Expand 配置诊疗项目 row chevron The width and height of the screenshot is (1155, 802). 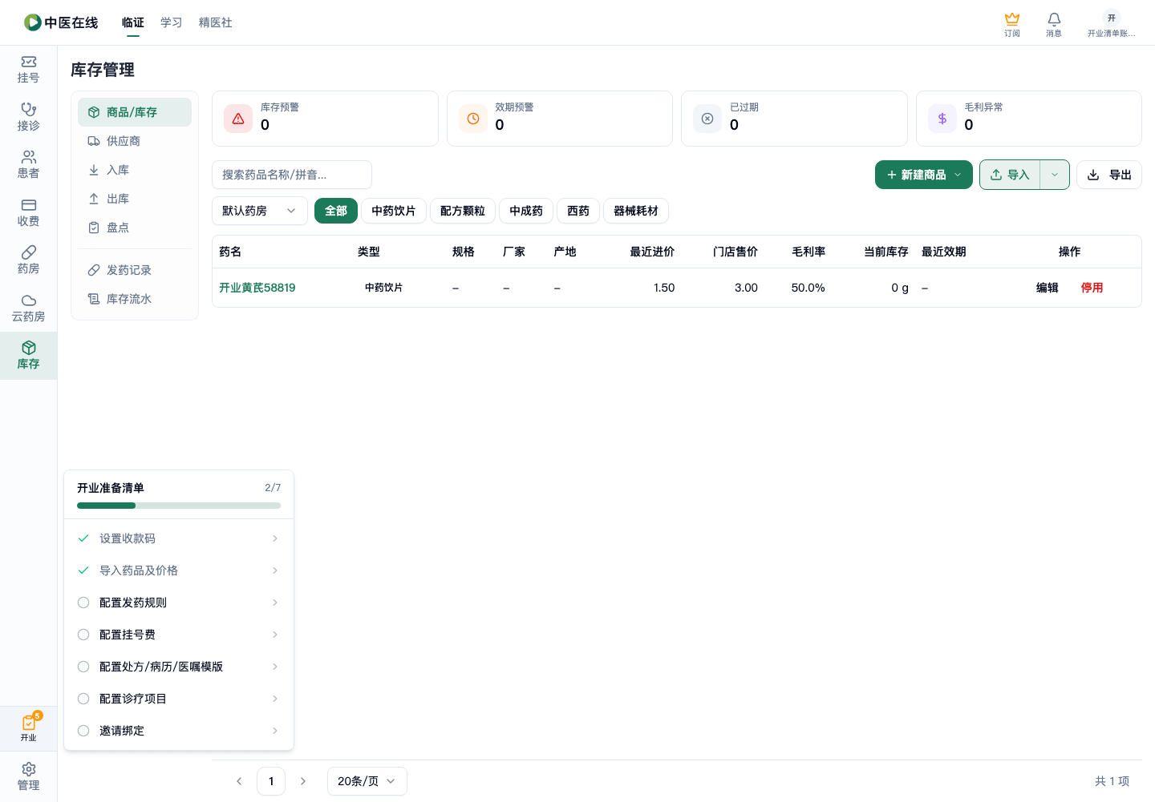tap(275, 699)
